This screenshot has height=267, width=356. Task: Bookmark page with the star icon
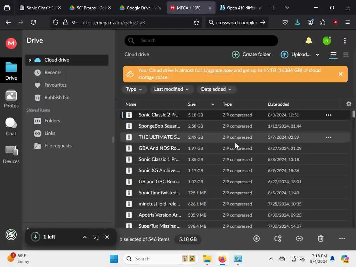point(196,22)
